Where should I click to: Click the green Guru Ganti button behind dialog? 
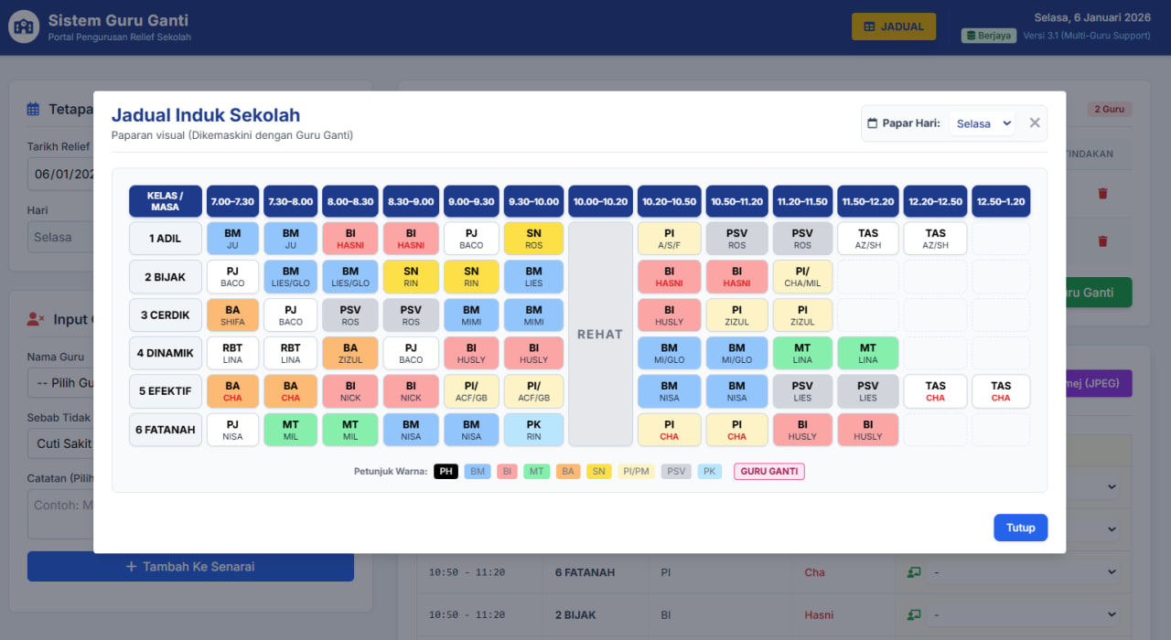(1099, 293)
